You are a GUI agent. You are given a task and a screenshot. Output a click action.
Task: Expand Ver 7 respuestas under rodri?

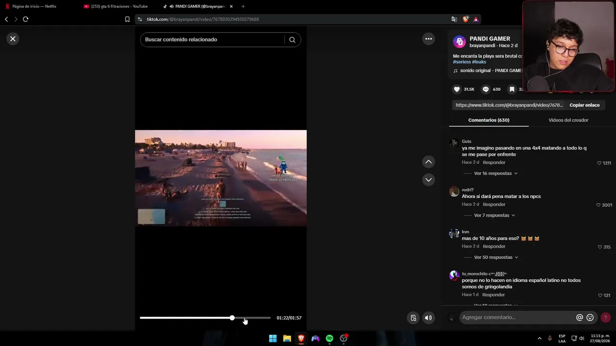pyautogui.click(x=494, y=215)
